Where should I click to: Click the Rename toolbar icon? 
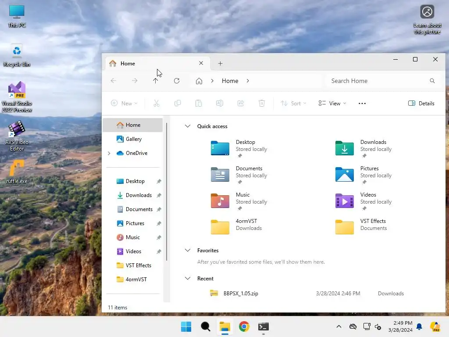tap(220, 103)
